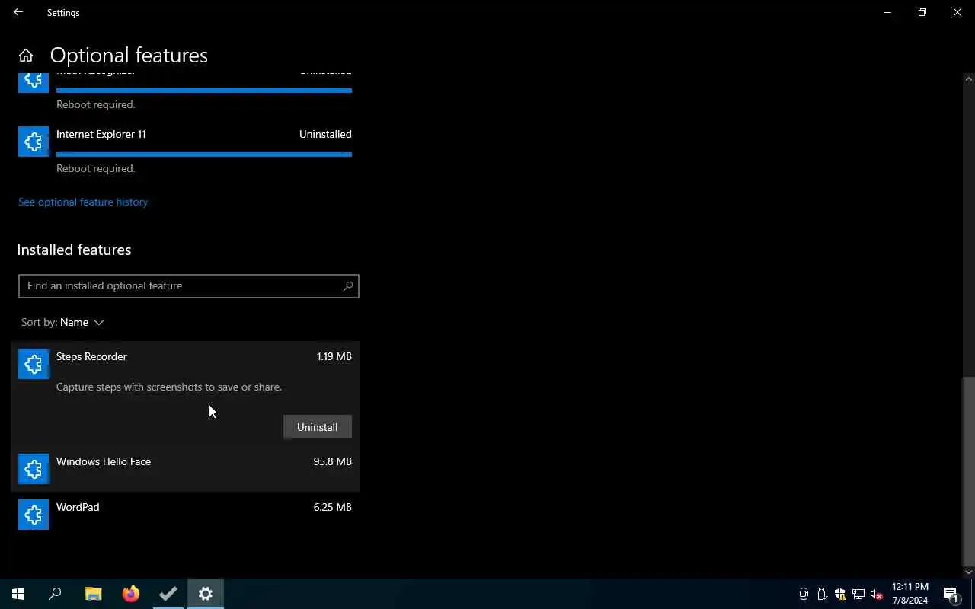Open the checkmark app in the taskbar
975x609 pixels.
point(168,594)
